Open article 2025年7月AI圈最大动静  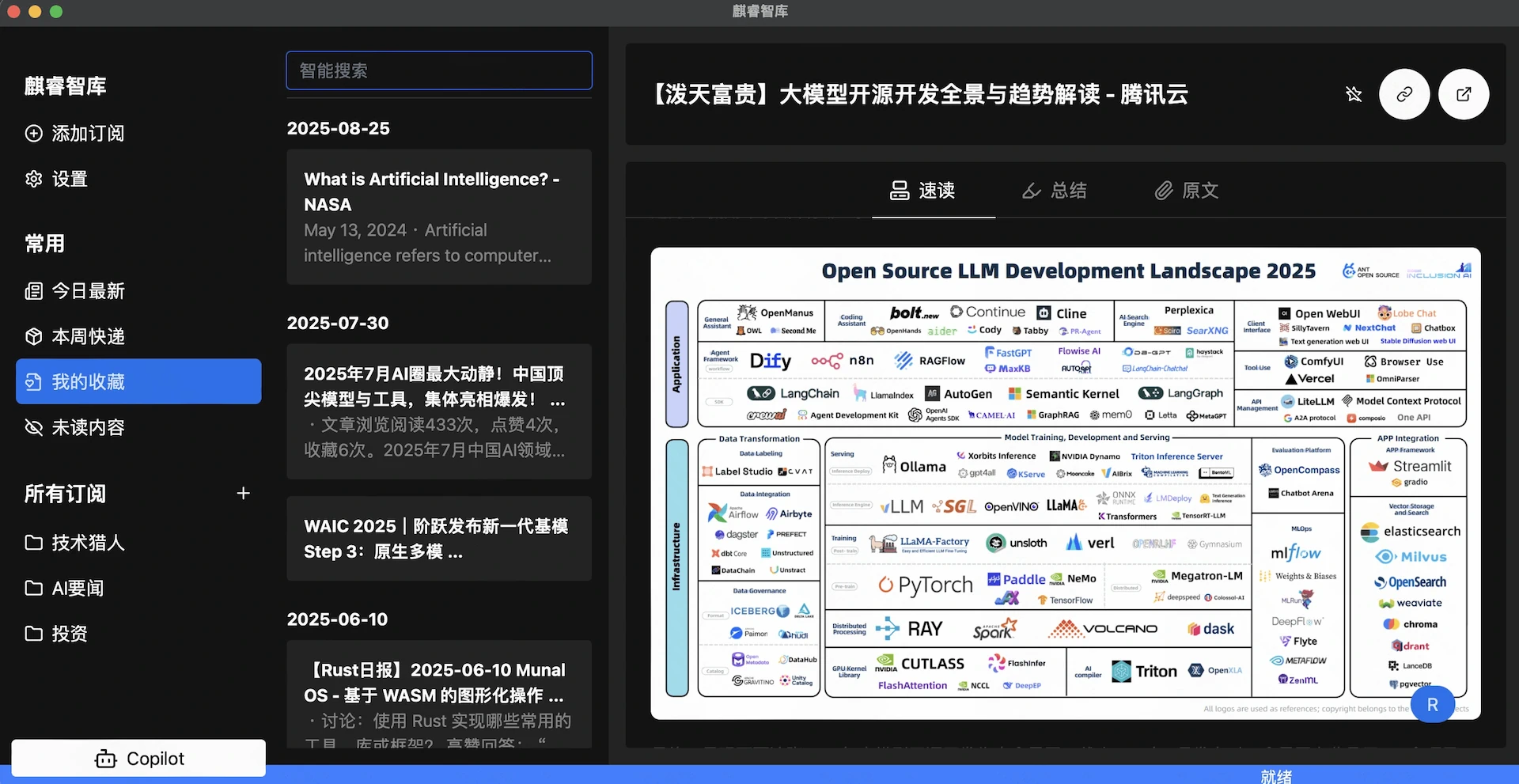(x=439, y=411)
